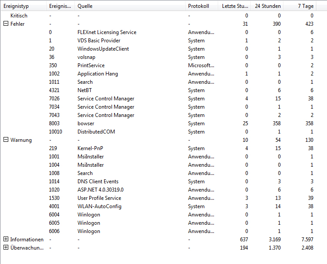Sort by 7 Tage column header

300,6
